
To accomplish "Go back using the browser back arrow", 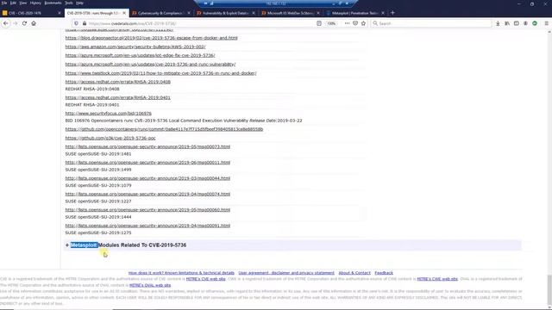I will pos(6,23).
